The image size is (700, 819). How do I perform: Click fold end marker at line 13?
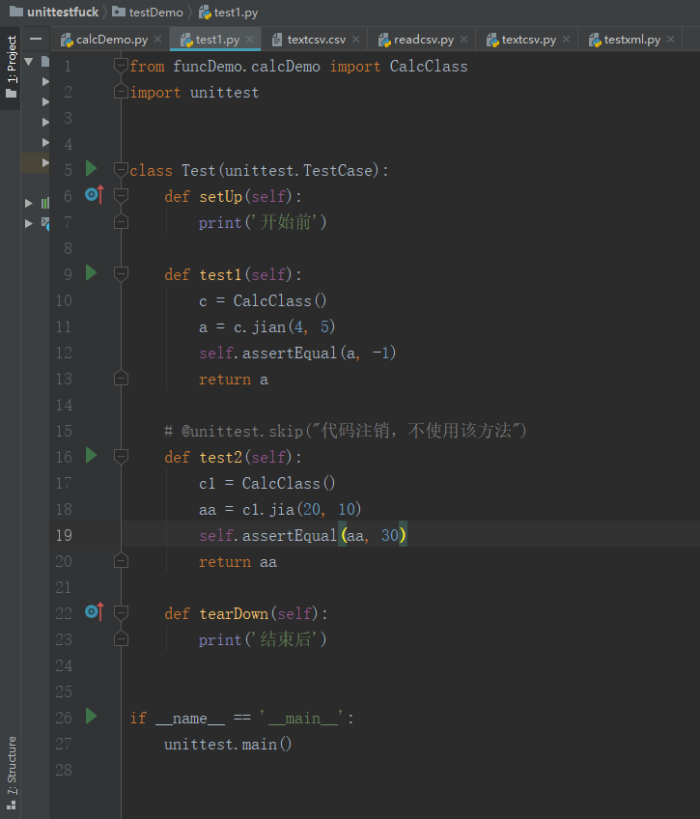click(121, 379)
